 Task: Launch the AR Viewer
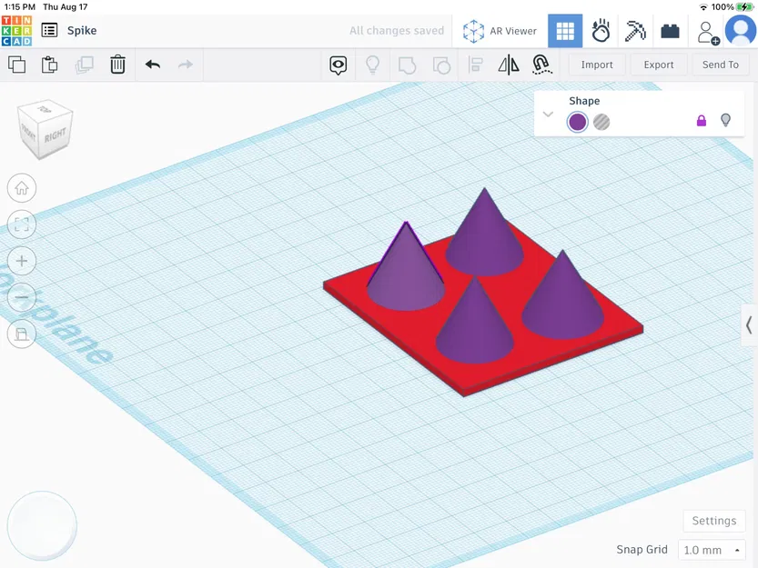(x=499, y=30)
